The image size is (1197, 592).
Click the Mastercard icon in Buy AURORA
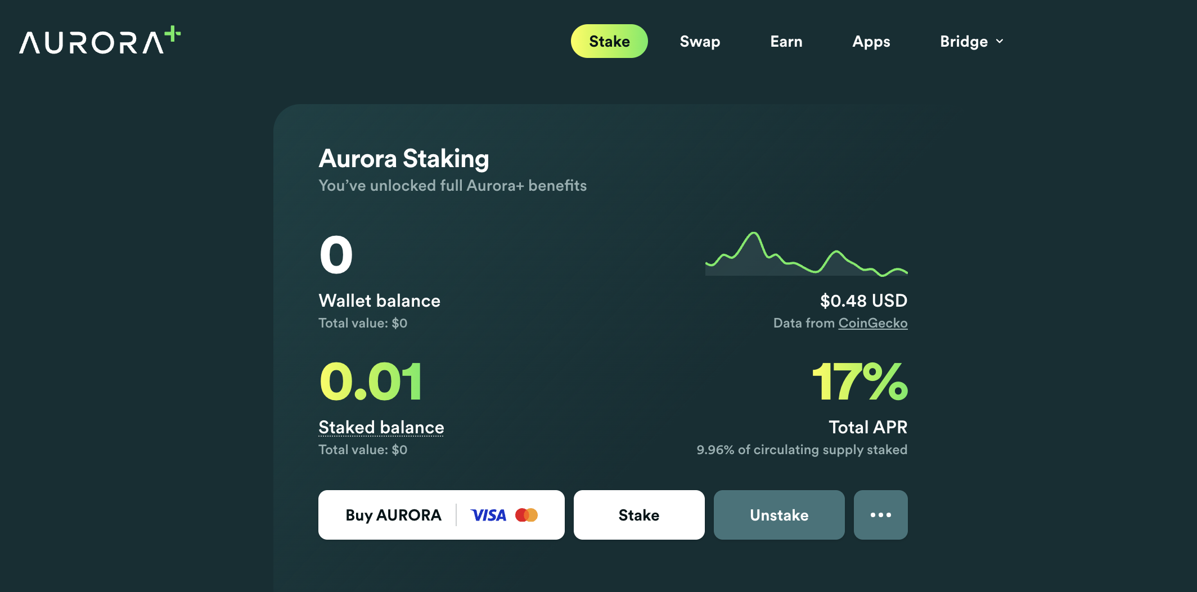pyautogui.click(x=526, y=515)
